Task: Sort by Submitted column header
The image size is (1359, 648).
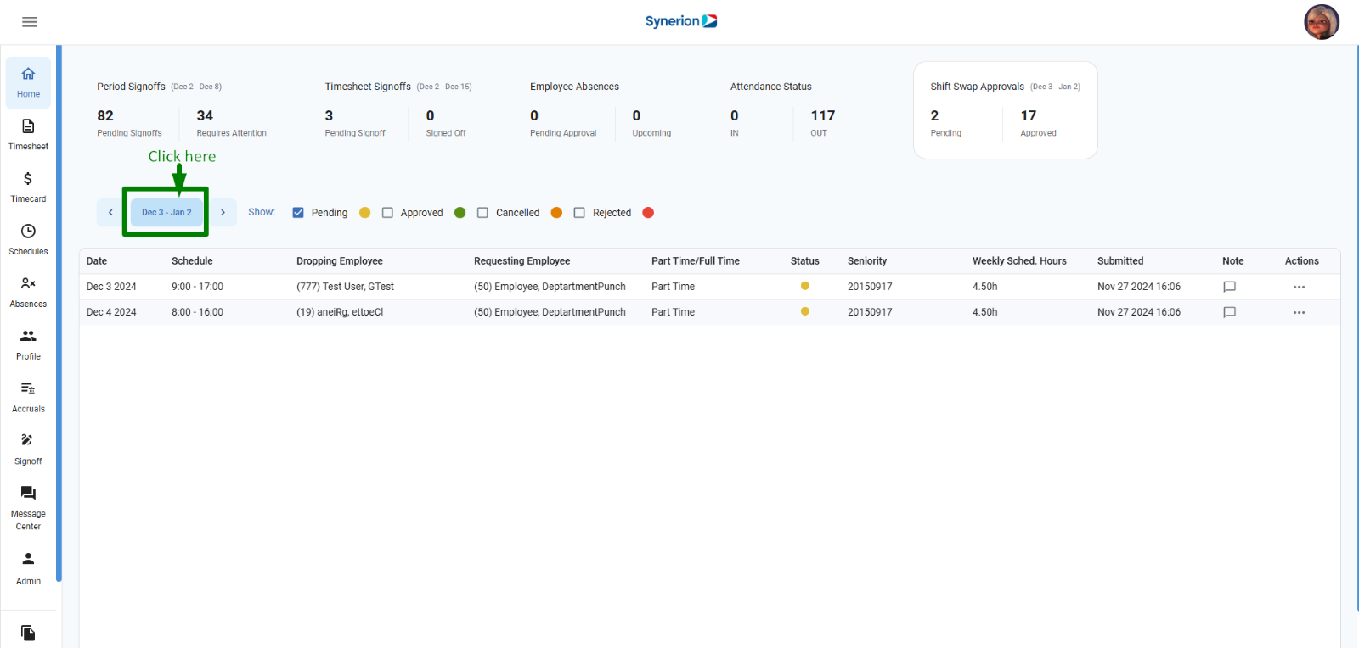Action: (1120, 261)
